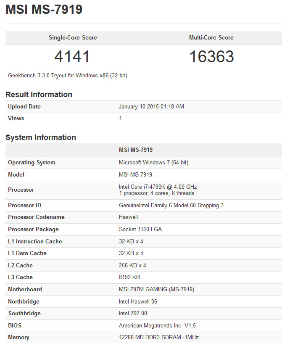Click Microsoft Windows 7 (64-bit) value
Viewport: 282px width, 343px height.
(153, 163)
